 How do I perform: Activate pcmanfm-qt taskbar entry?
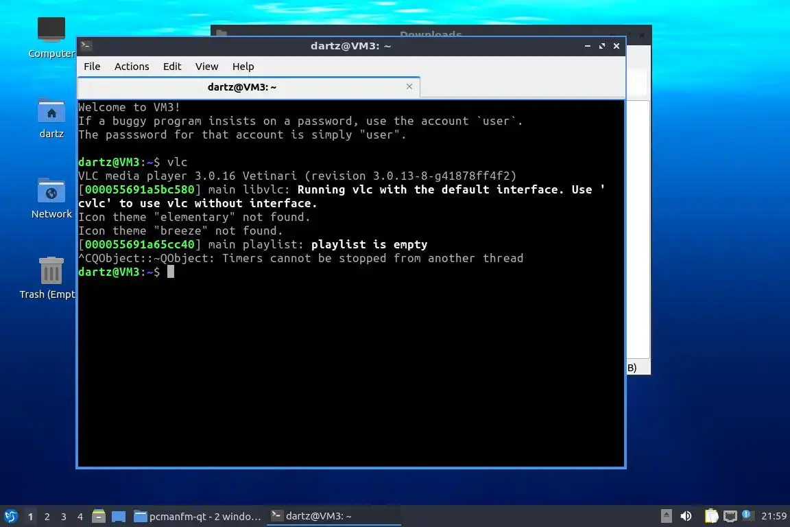pyautogui.click(x=197, y=517)
